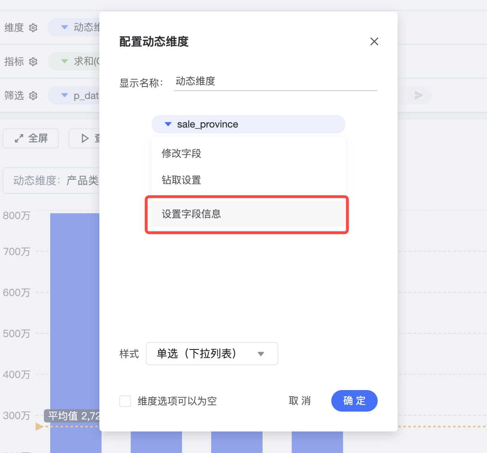Click the 800万 axis label
Viewport: 487px width, 453px height.
17,215
